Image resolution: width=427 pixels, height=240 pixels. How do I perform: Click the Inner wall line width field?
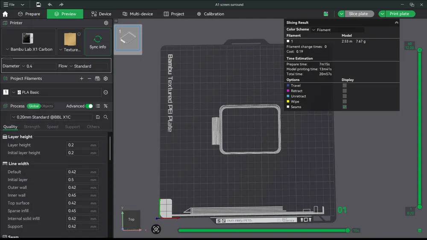[82, 195]
